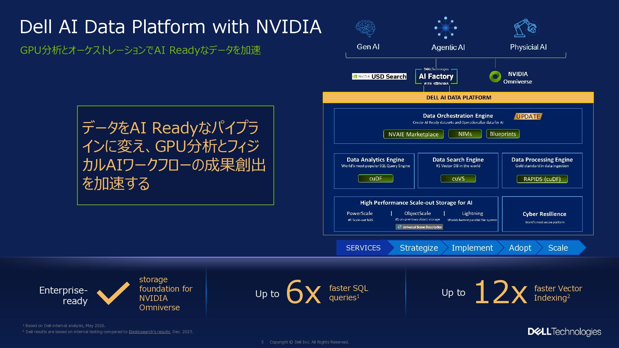Select the Adopt services step
This screenshot has width=619, height=348.
click(520, 248)
